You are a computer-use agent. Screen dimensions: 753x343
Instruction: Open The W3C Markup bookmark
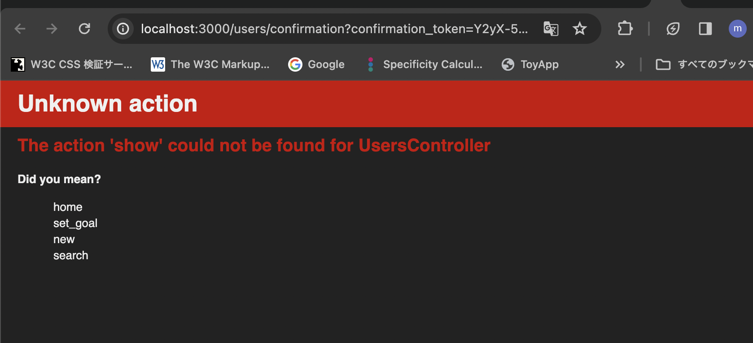(210, 64)
